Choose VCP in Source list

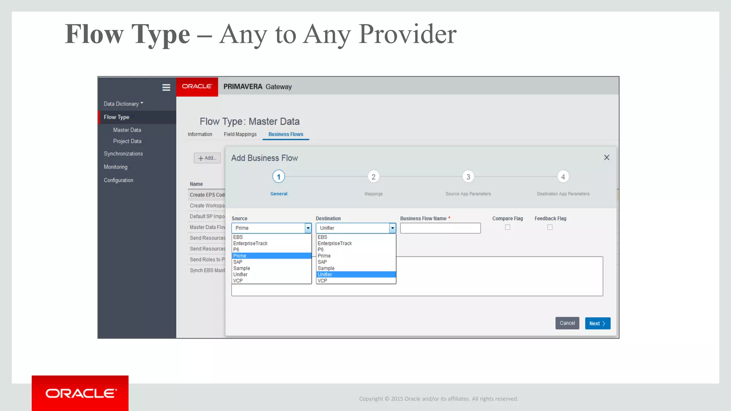[272, 281]
